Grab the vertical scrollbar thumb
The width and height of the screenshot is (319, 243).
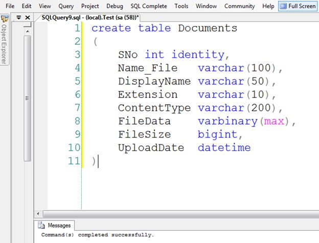(27, 99)
